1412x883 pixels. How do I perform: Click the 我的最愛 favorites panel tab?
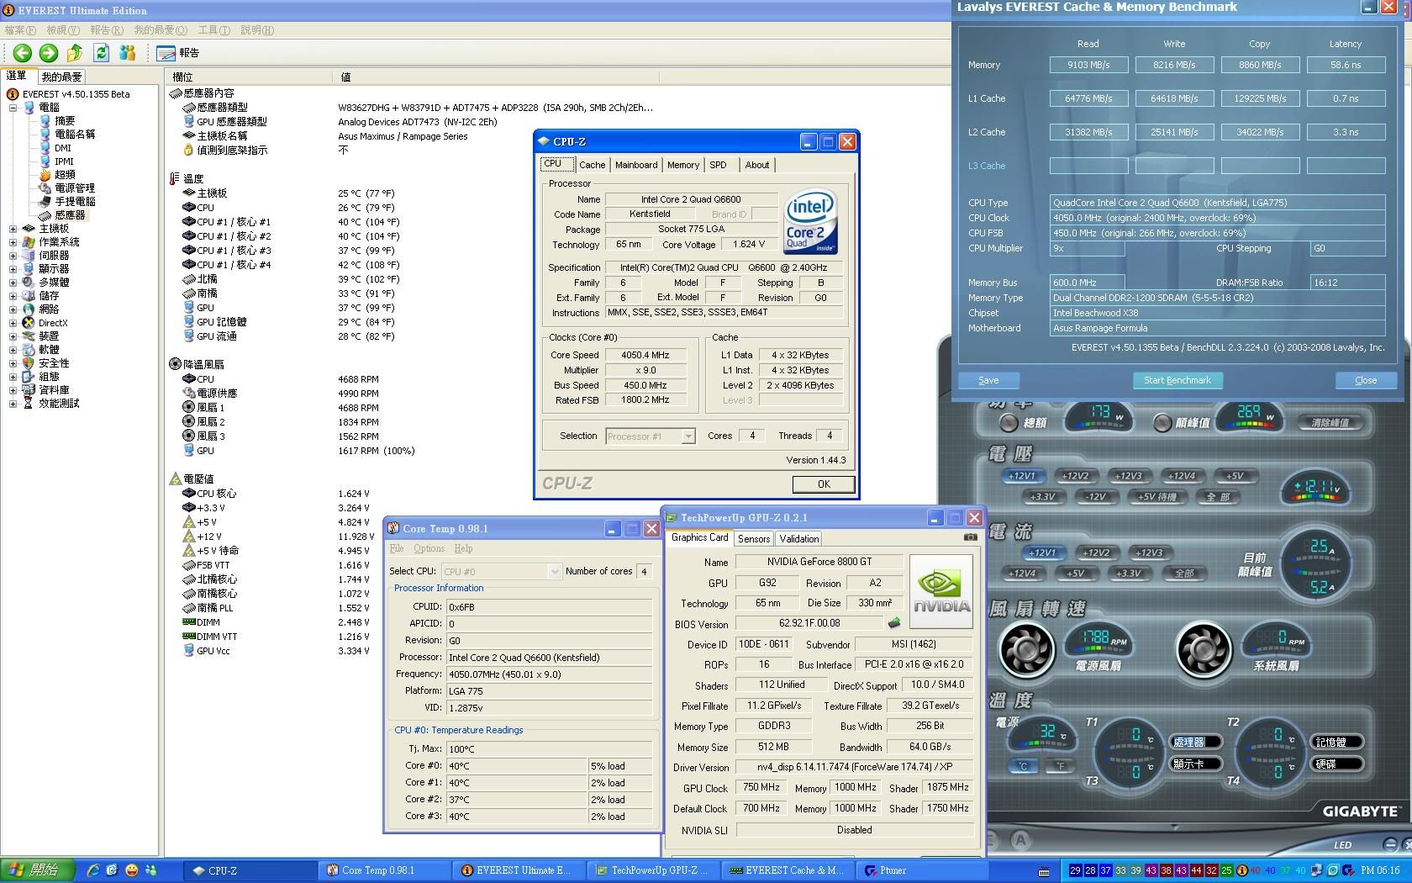tap(61, 77)
